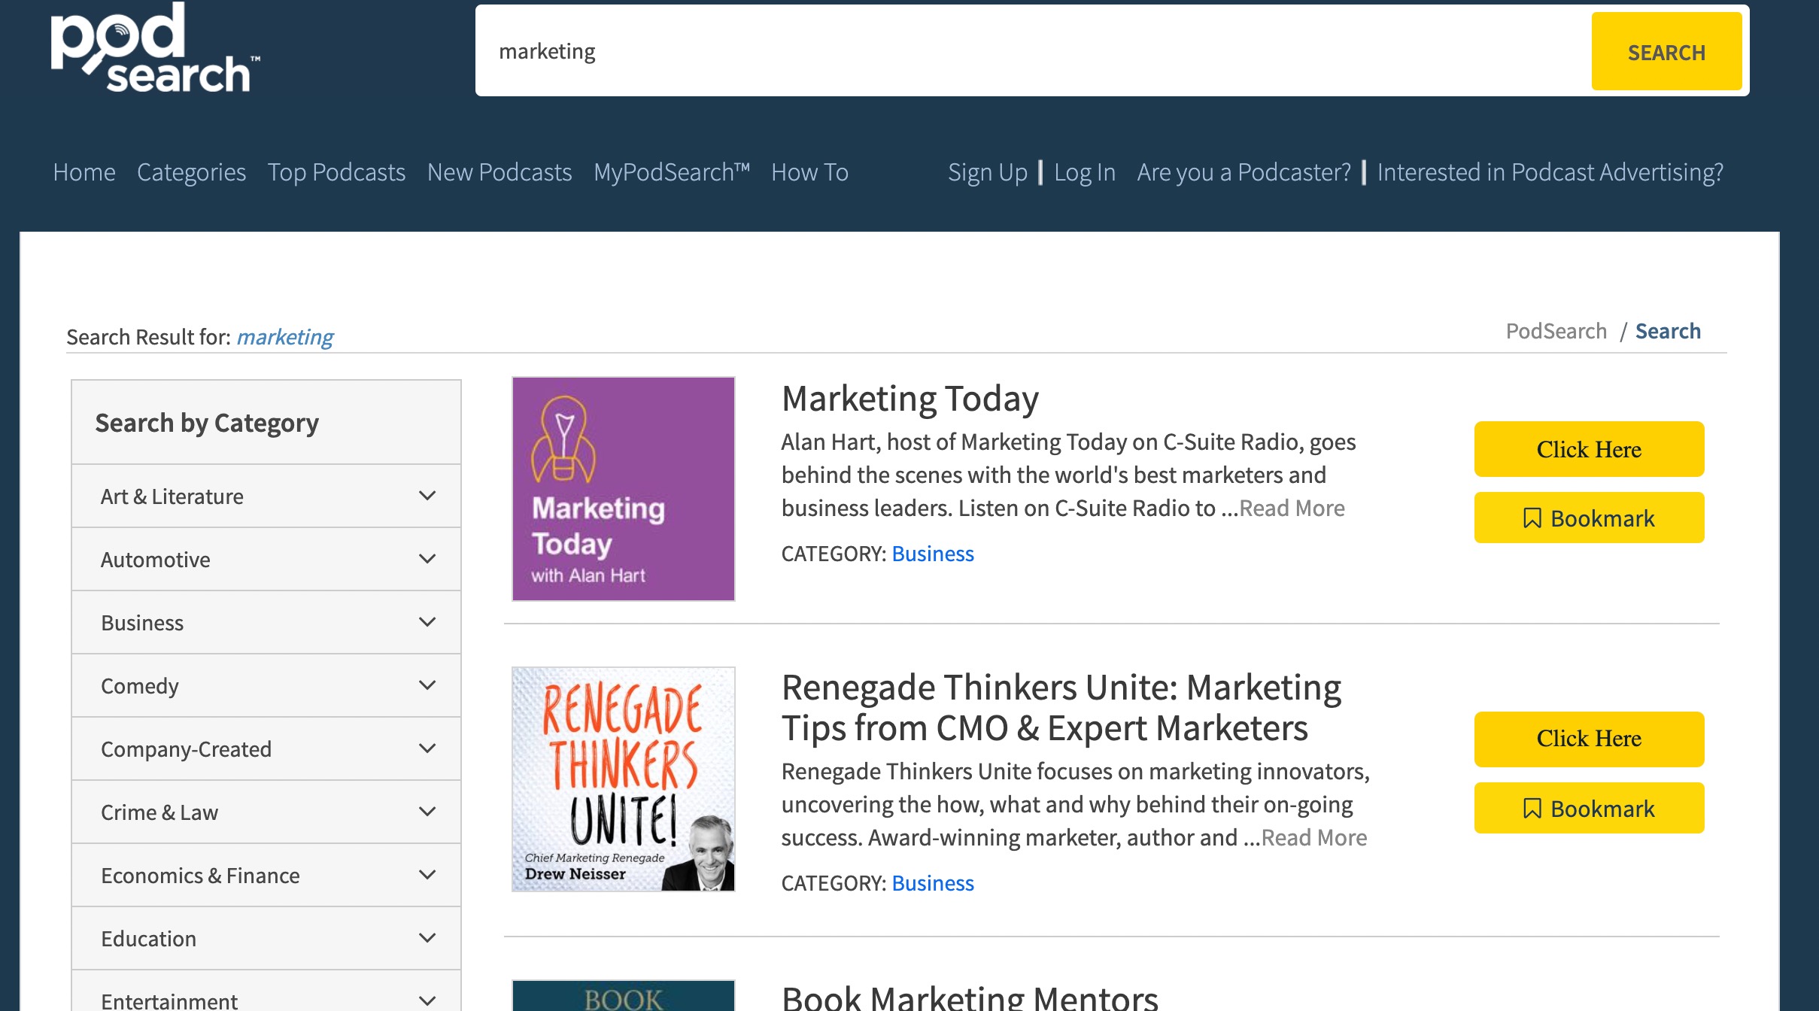Viewport: 1819px width, 1011px height.
Task: Click Business category link under Marketing Today
Action: [933, 554]
